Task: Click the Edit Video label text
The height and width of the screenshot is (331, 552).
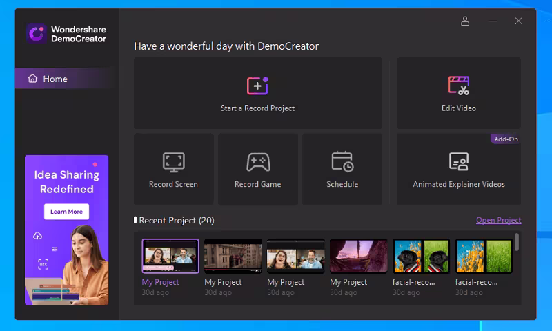Action: pos(459,108)
